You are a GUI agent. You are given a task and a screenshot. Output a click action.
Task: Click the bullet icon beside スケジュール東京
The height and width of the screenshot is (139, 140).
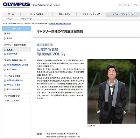(5, 85)
